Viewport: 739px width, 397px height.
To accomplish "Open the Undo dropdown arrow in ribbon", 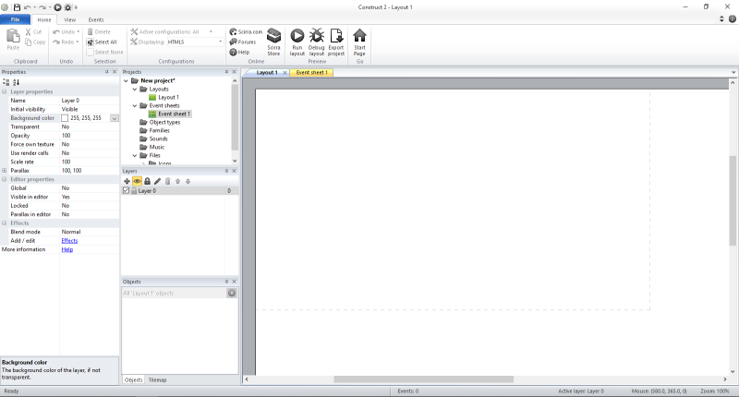I will click(x=79, y=31).
